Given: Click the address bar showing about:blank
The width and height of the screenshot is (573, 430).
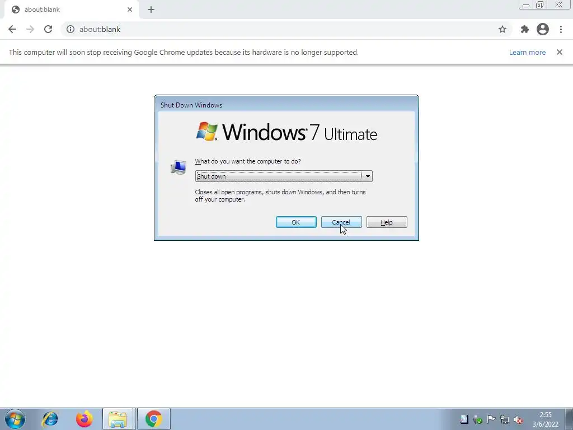Looking at the screenshot, I should (x=286, y=29).
